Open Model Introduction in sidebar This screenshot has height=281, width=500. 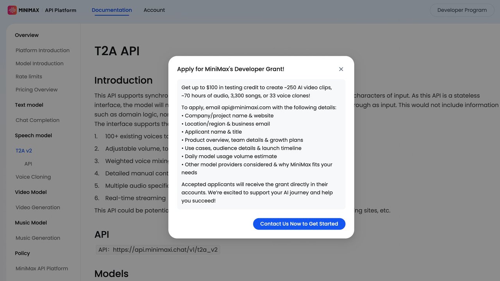tap(39, 64)
